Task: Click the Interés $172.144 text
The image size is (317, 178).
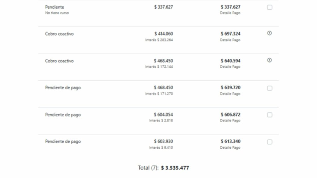Action: tap(159, 67)
